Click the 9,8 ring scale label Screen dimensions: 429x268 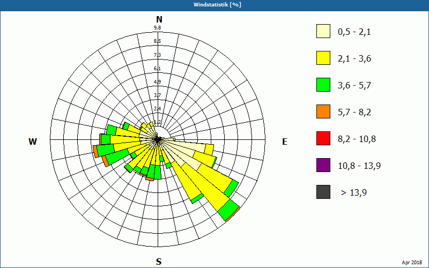click(x=157, y=28)
